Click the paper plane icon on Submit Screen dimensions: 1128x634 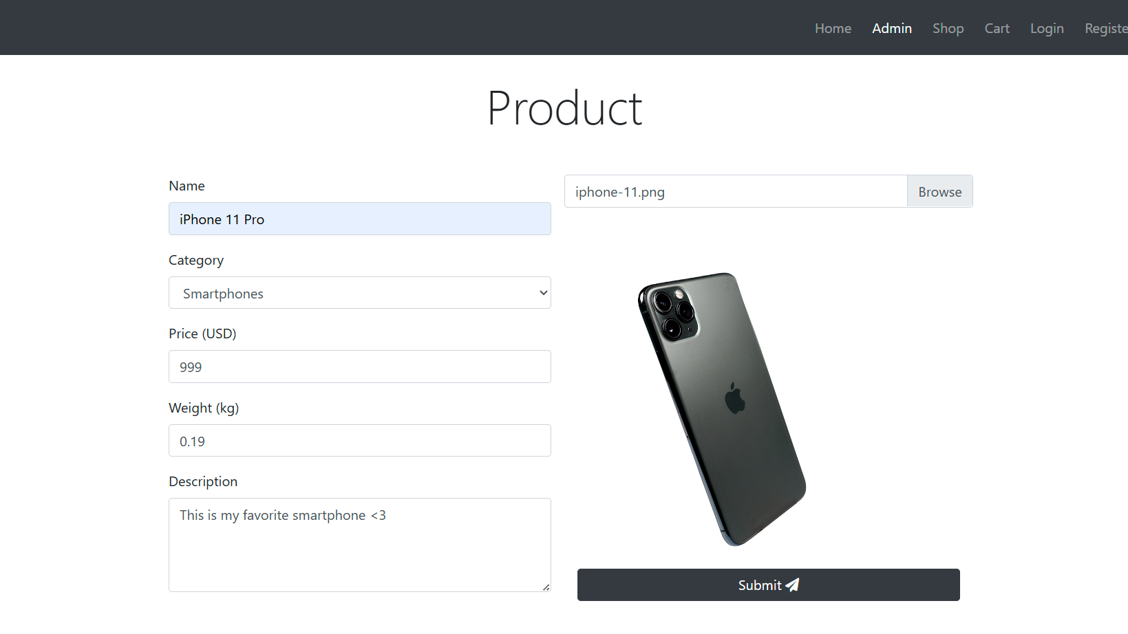pos(792,584)
